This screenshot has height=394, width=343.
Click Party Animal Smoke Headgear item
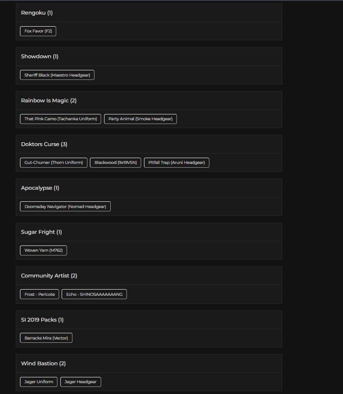click(x=140, y=119)
